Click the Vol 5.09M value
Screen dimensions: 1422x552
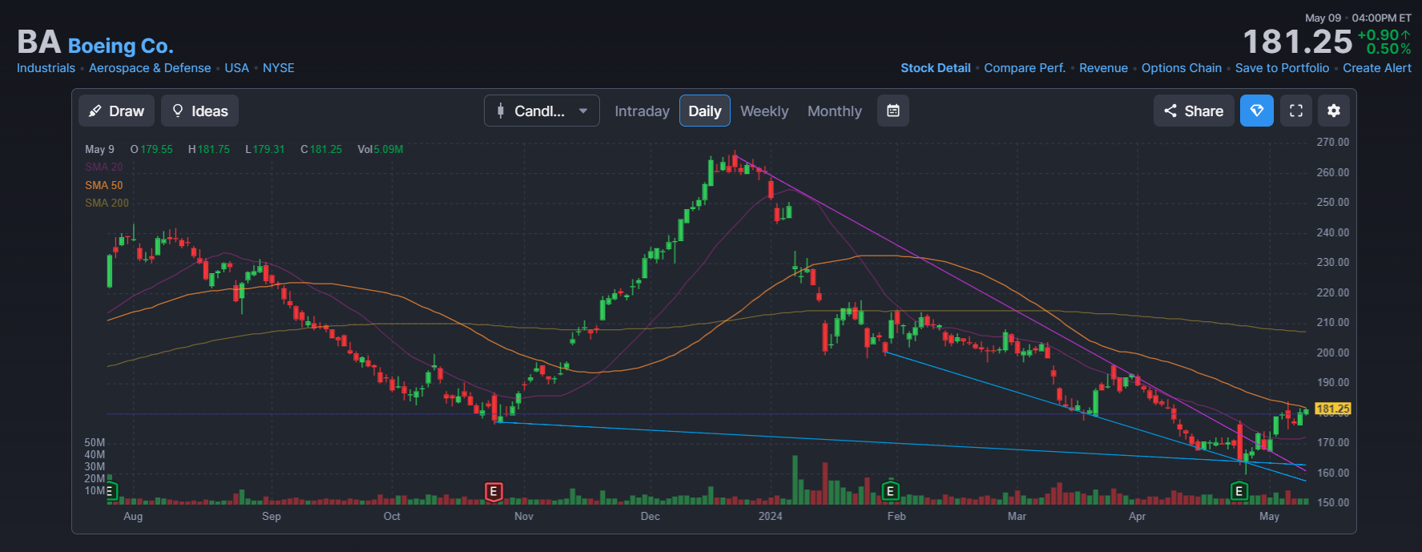pos(381,149)
